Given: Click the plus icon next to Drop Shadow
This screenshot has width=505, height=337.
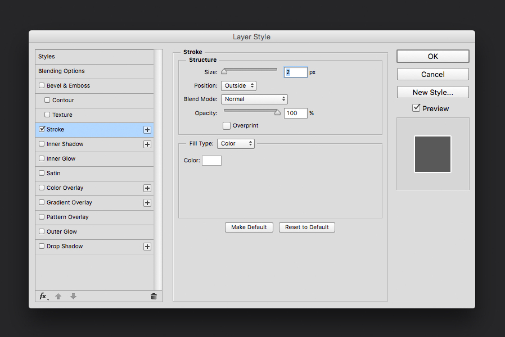Looking at the screenshot, I should [147, 246].
